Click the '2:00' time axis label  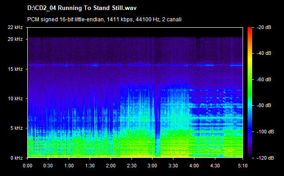[111, 166]
